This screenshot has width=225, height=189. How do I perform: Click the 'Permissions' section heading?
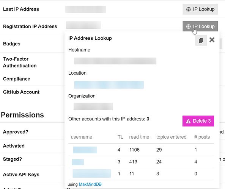pos(22,115)
